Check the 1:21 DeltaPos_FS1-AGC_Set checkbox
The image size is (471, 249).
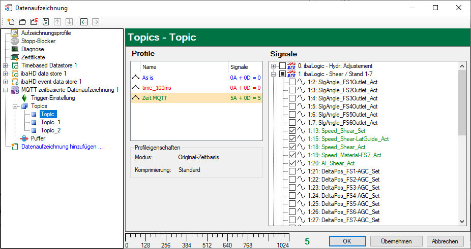292,171
